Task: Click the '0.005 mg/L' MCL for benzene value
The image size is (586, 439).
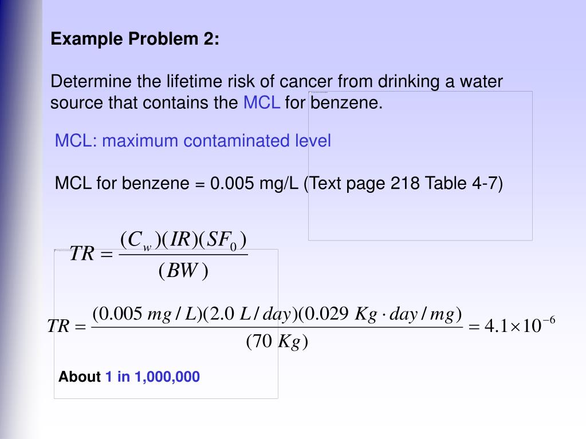Action: [x=254, y=183]
